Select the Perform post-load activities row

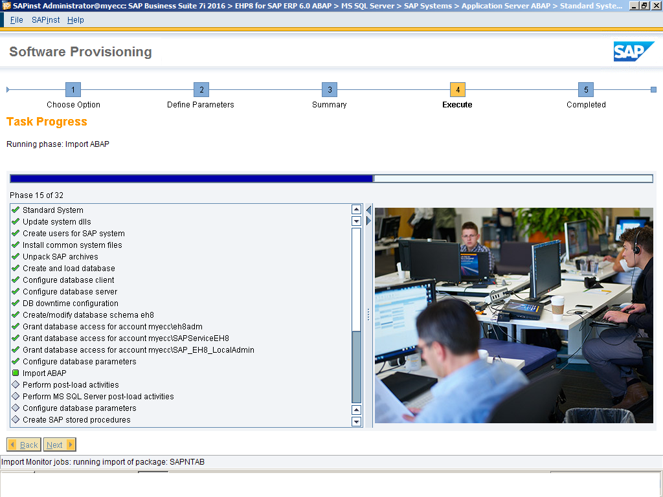pos(181,385)
